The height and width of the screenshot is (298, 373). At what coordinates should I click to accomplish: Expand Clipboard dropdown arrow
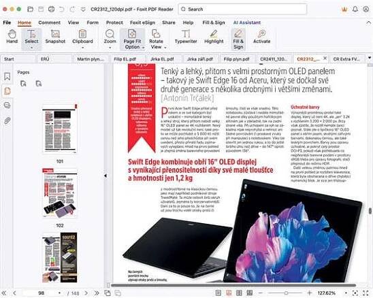click(82, 48)
